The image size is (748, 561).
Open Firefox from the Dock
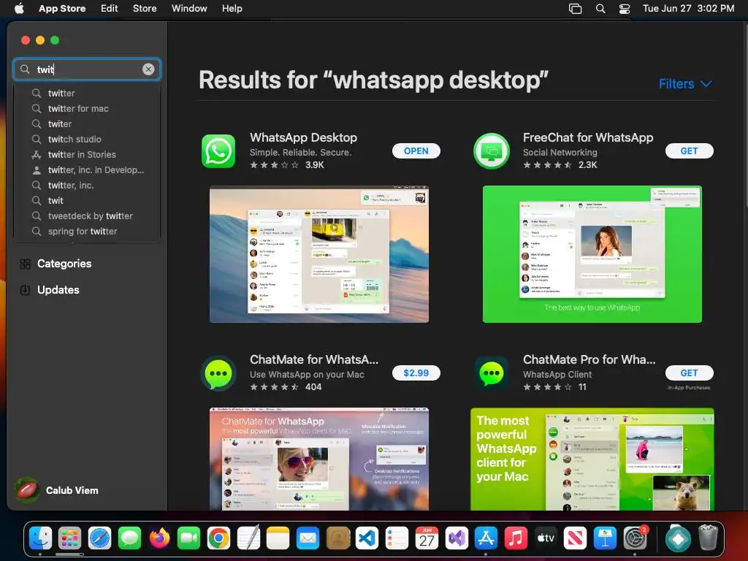tap(159, 538)
